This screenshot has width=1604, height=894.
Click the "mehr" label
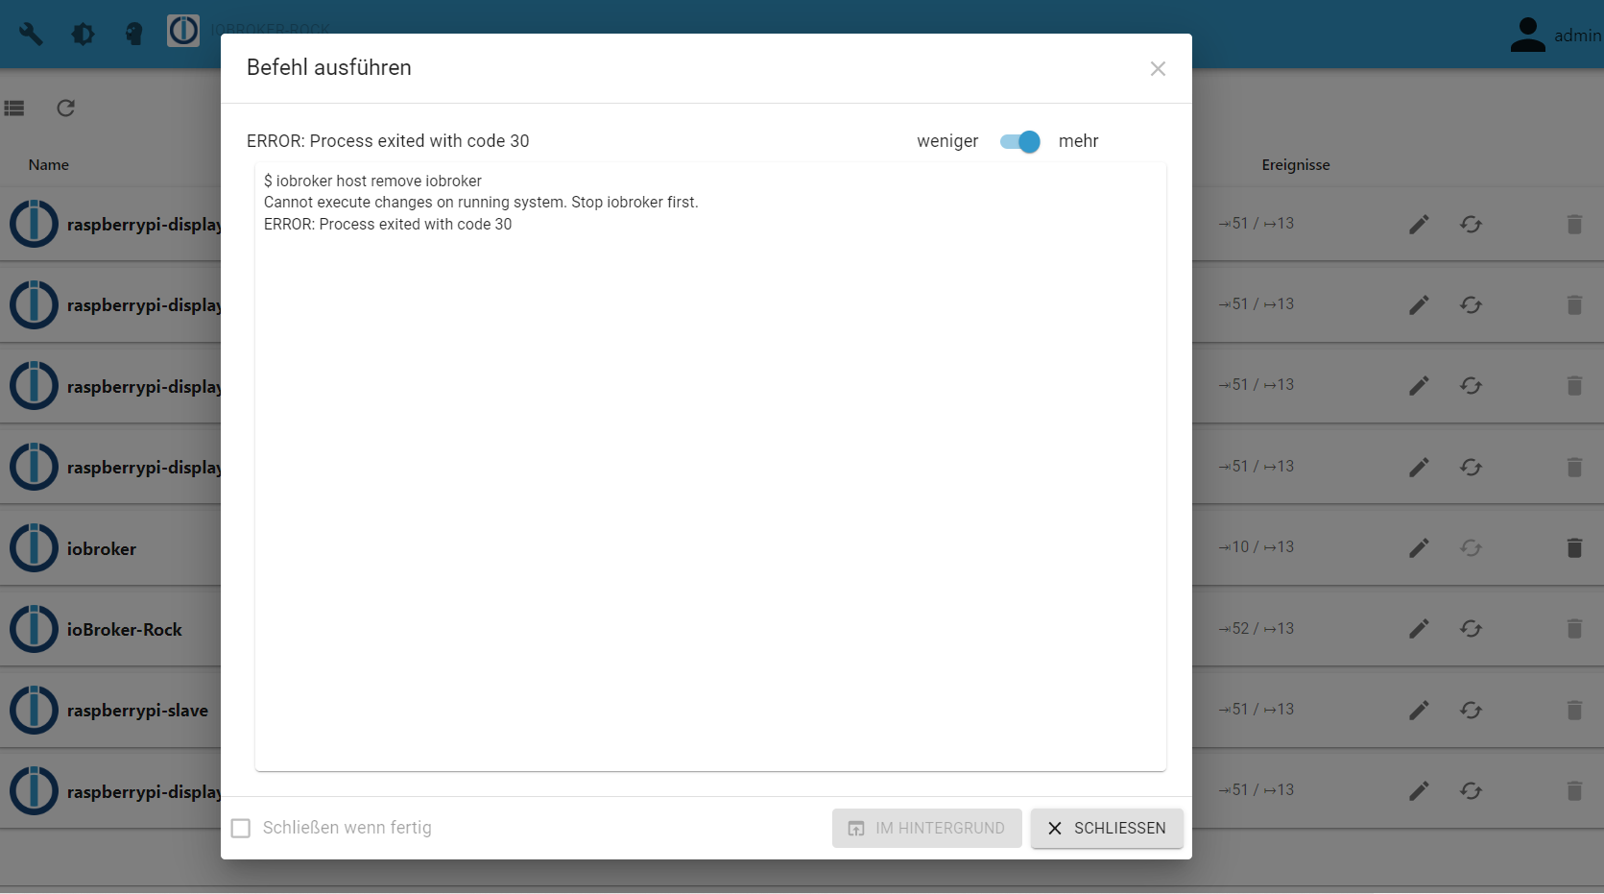point(1078,141)
